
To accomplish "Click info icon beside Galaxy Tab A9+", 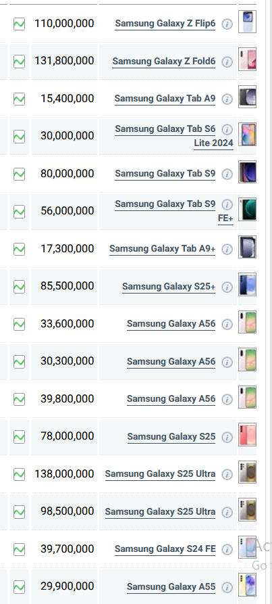I will point(227,249).
